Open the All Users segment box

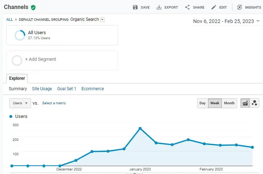pyautogui.click(x=62, y=35)
